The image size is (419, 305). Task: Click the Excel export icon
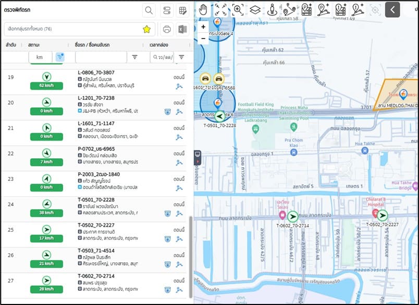tap(182, 29)
